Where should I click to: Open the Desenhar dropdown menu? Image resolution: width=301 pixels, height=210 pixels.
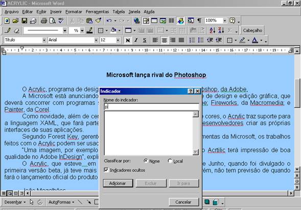click(15, 202)
